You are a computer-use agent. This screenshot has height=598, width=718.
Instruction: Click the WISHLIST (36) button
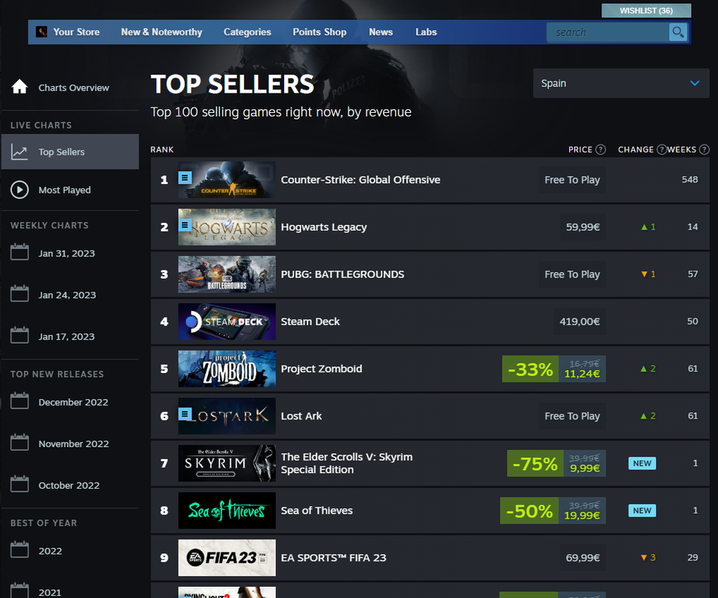(646, 10)
